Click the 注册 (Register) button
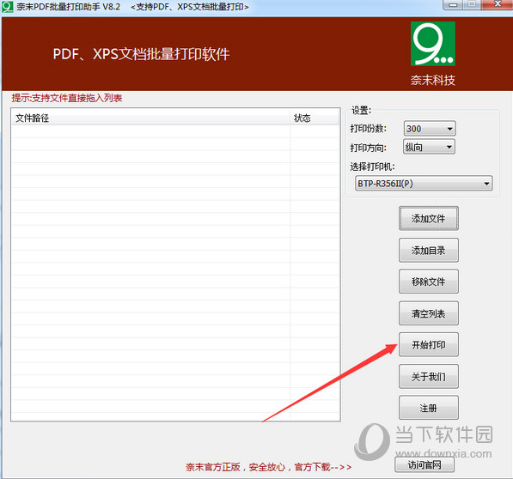513x479 pixels. (428, 408)
